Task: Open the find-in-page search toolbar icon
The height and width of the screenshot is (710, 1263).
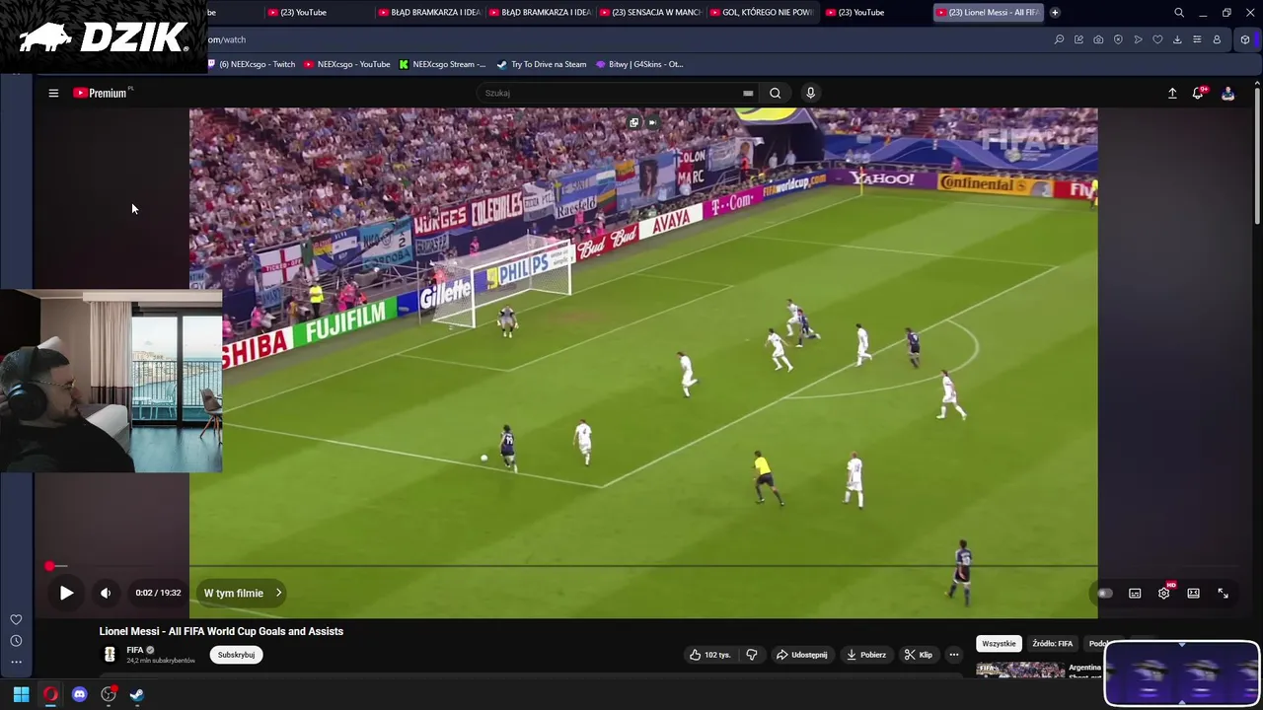Action: pyautogui.click(x=1059, y=39)
